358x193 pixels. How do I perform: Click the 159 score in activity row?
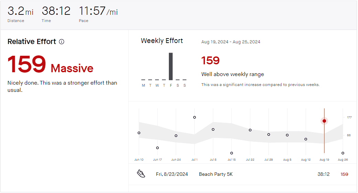[344, 174]
